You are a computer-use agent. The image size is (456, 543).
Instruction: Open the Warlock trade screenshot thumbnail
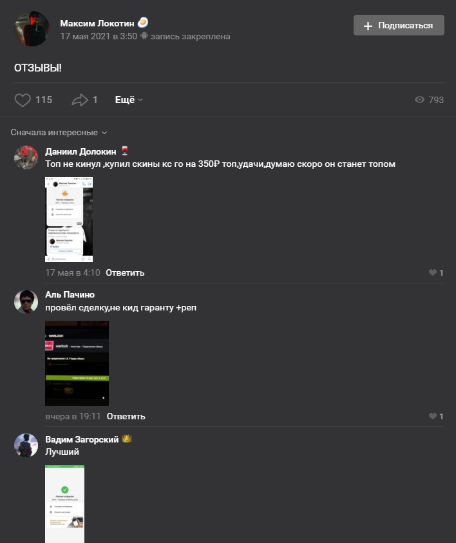click(x=77, y=363)
